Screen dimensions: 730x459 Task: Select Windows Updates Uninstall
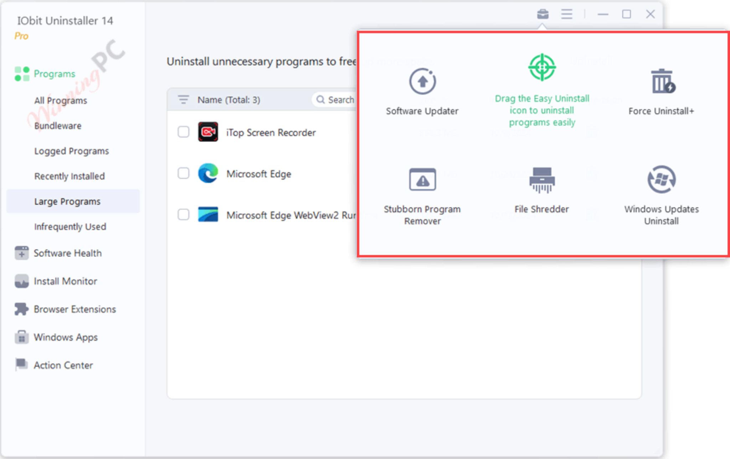pos(661,189)
